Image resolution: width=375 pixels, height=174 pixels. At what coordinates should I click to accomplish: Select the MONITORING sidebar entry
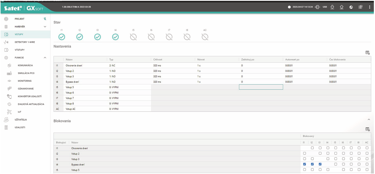(24, 81)
